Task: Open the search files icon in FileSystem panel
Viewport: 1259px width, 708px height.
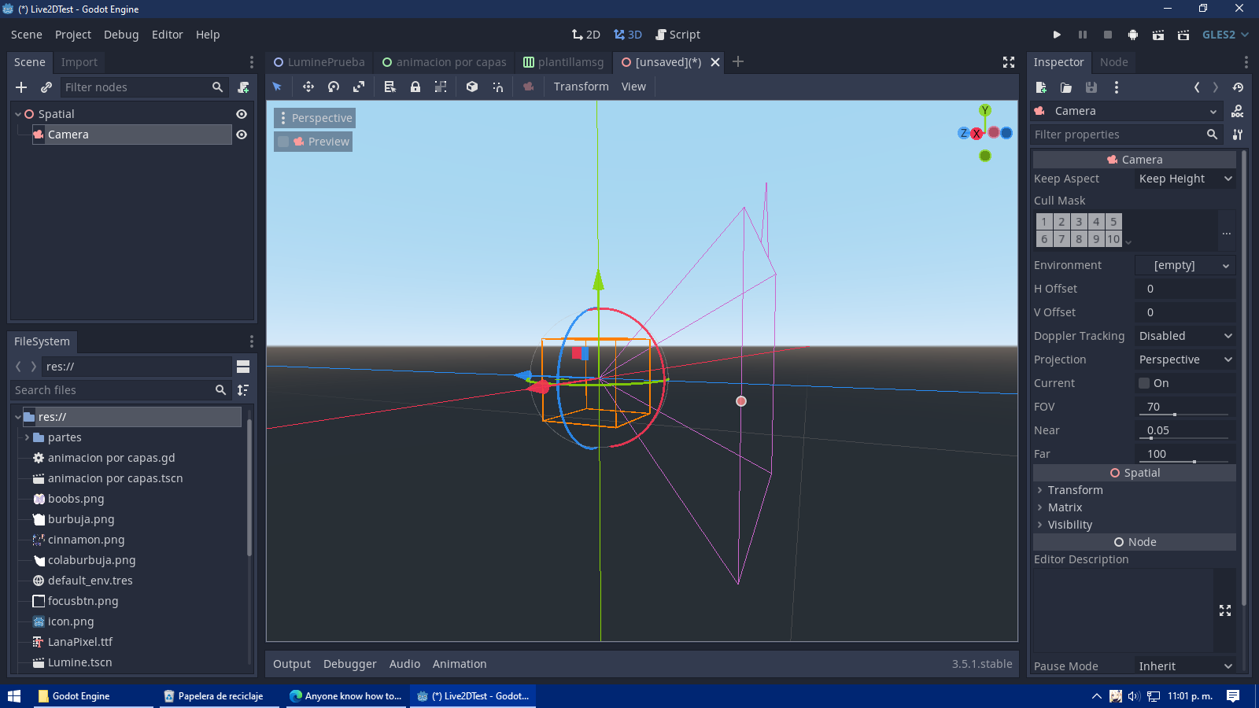Action: tap(220, 389)
